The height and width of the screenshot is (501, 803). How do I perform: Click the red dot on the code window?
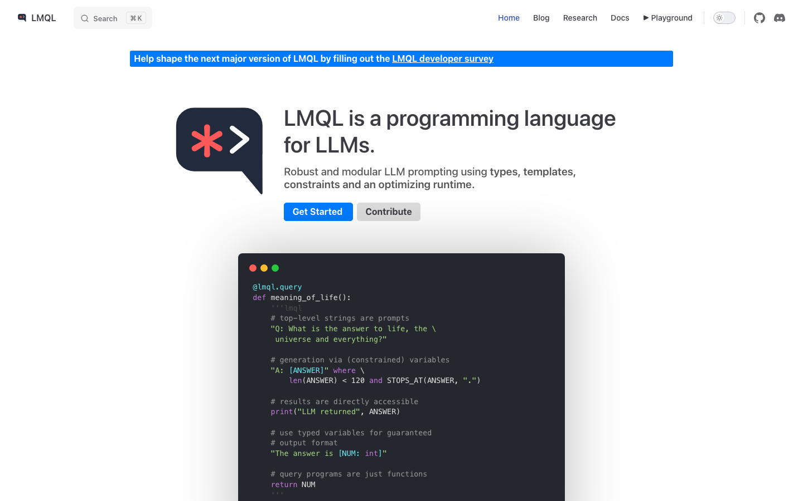tap(253, 268)
